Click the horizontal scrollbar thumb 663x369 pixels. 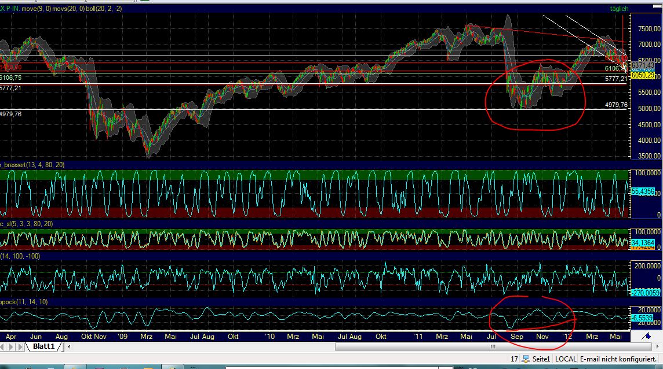point(493,346)
